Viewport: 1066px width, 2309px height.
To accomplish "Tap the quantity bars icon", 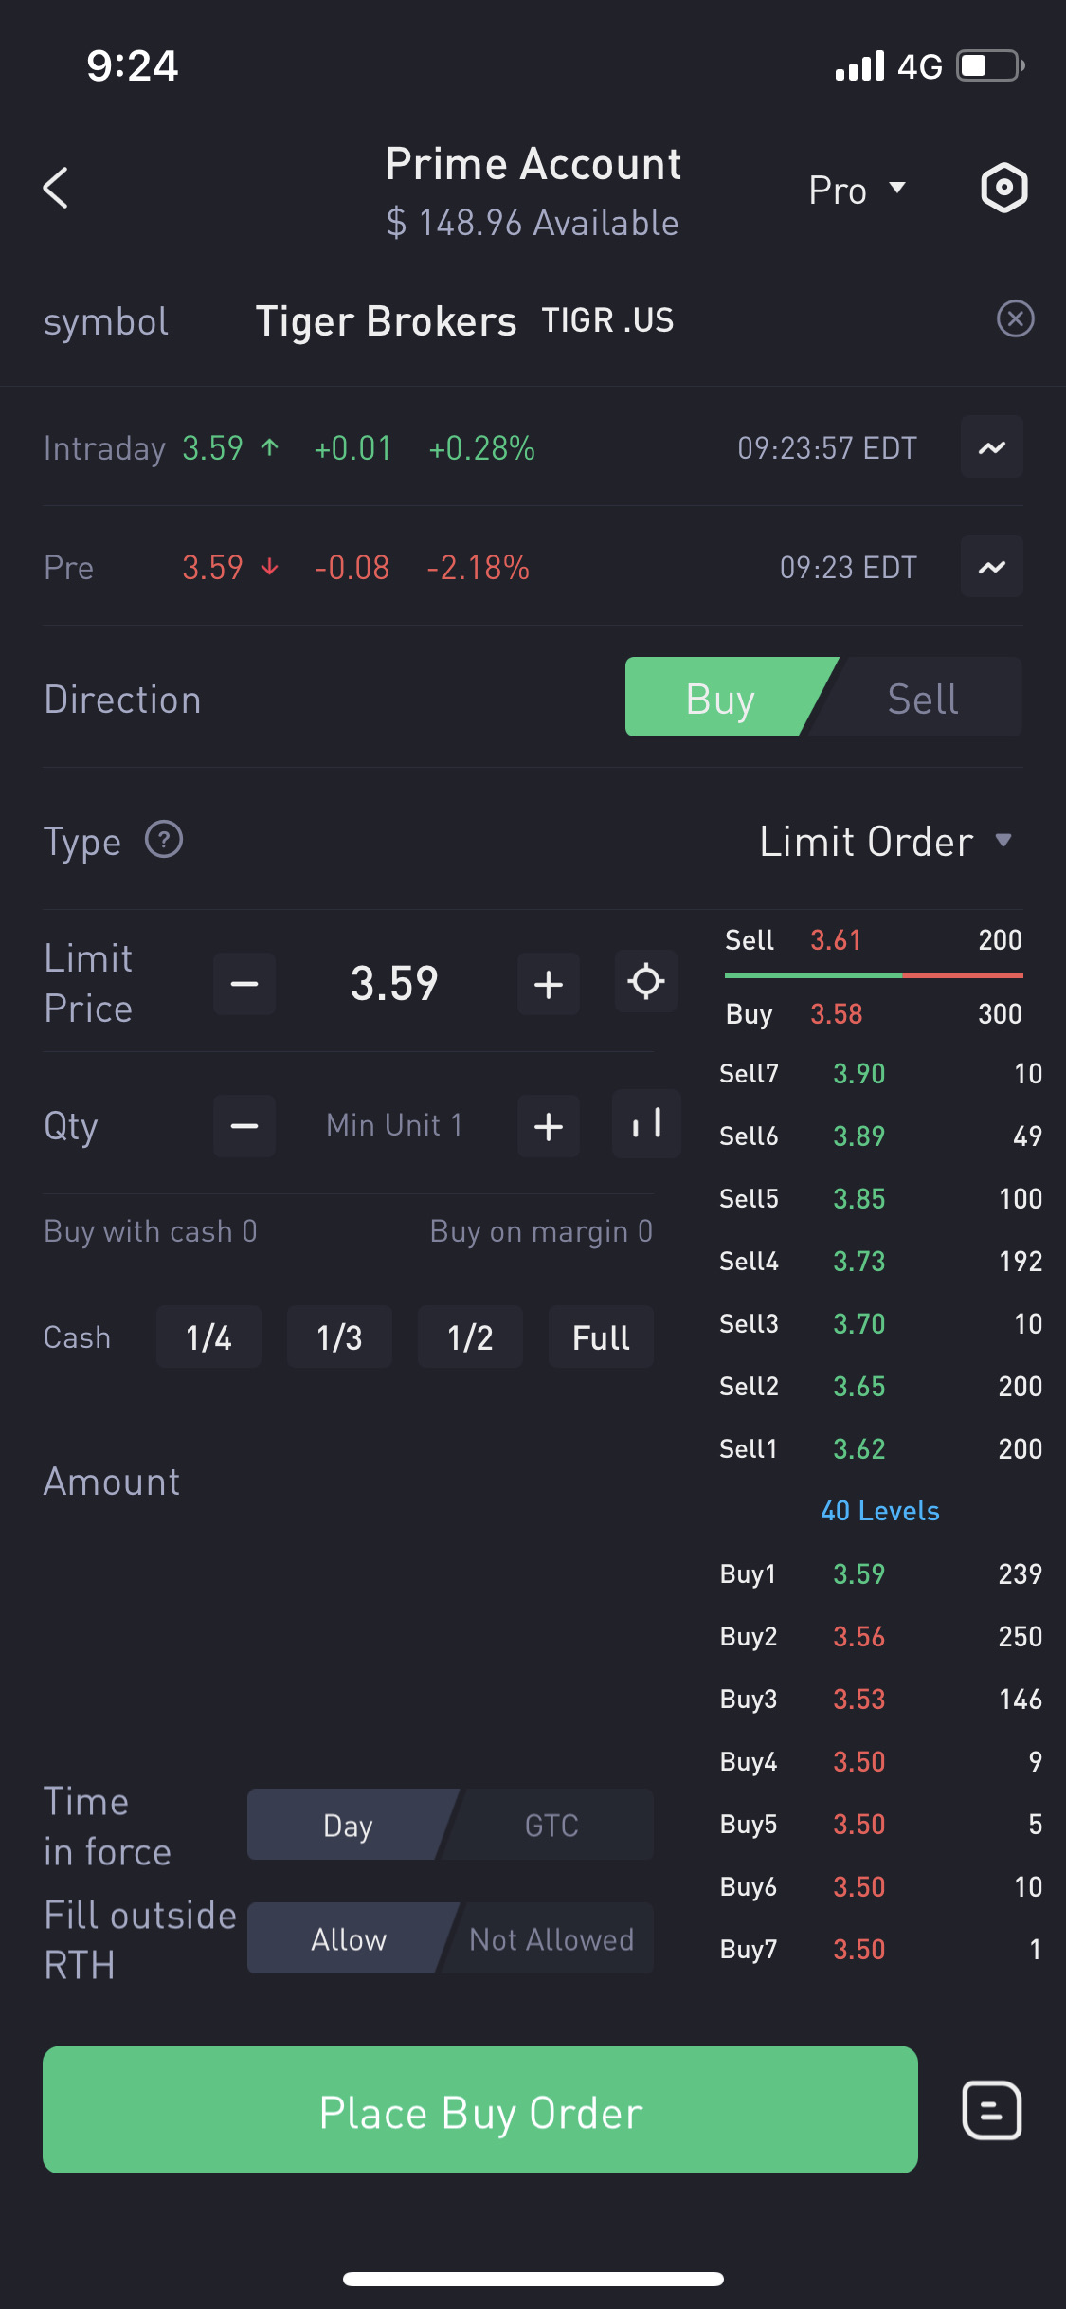I will [x=645, y=1124].
